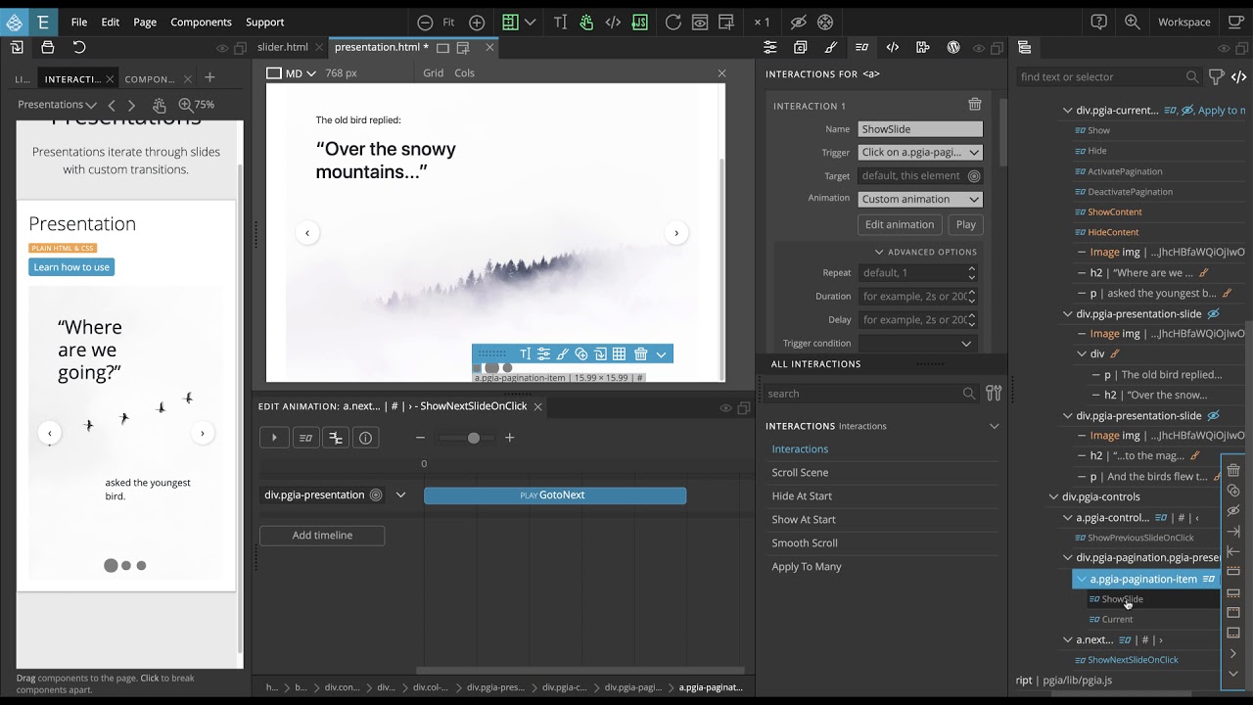Click Add timeline button
This screenshot has width=1253, height=705.
tap(322, 535)
